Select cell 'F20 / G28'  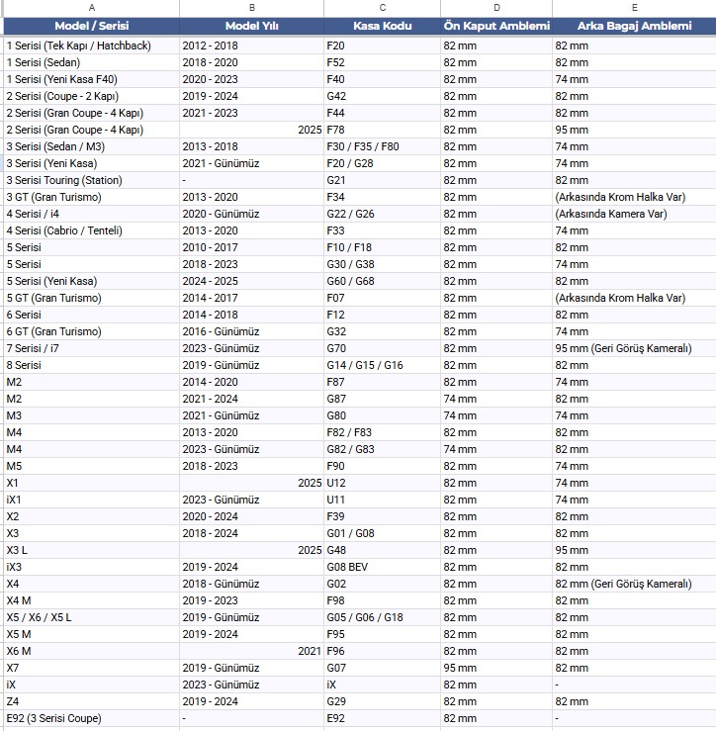coord(383,163)
